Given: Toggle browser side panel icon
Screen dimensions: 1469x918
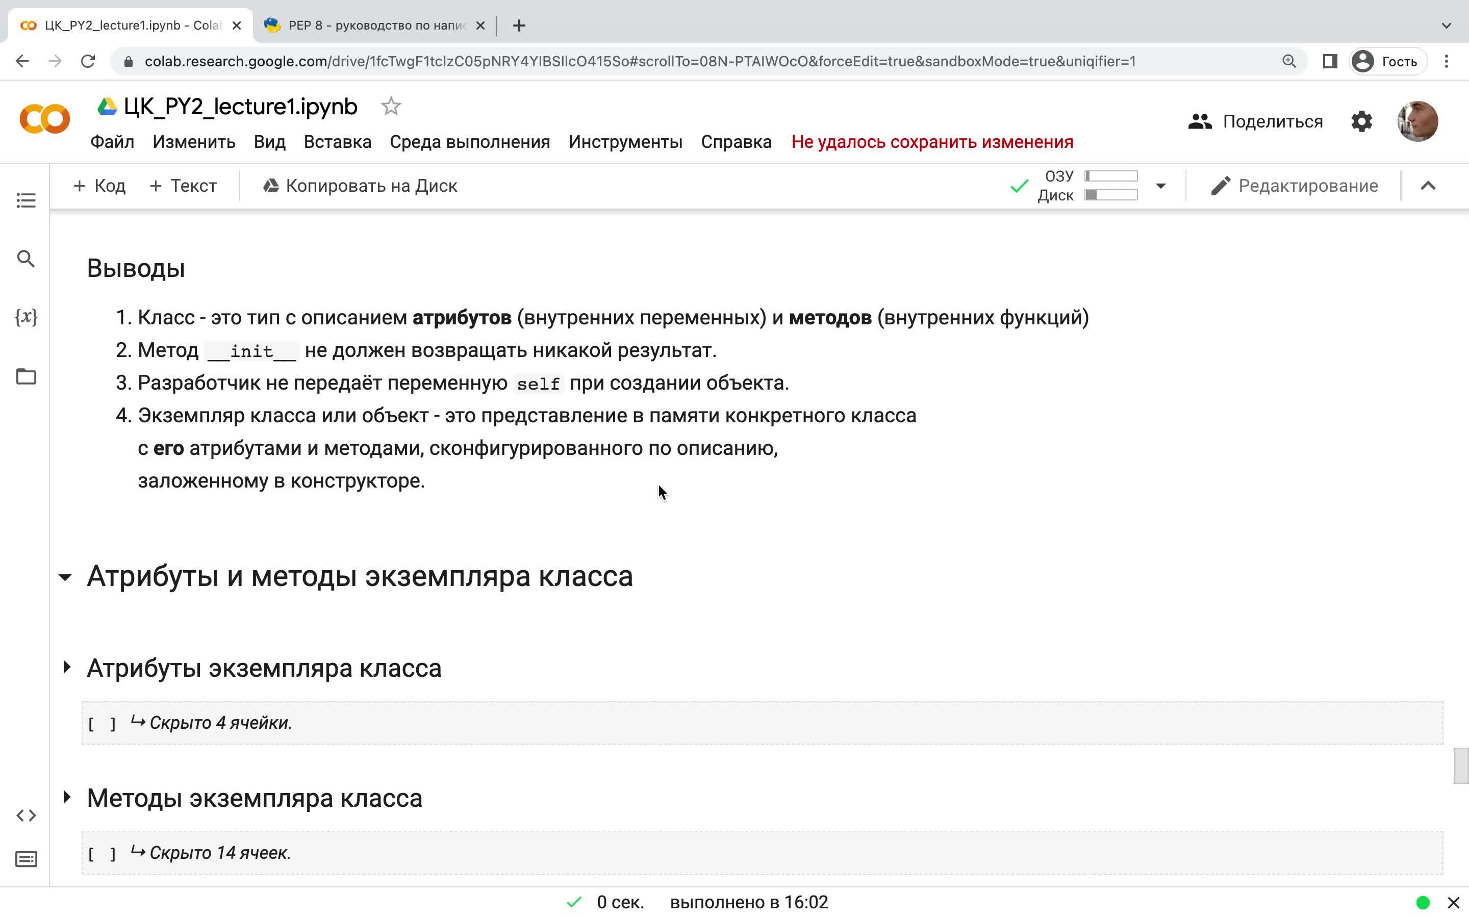Looking at the screenshot, I should (x=1330, y=61).
